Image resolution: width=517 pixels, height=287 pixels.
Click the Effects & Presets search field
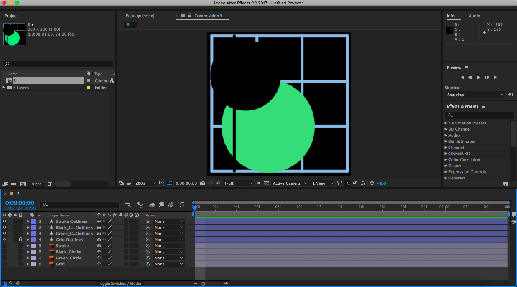pos(479,116)
